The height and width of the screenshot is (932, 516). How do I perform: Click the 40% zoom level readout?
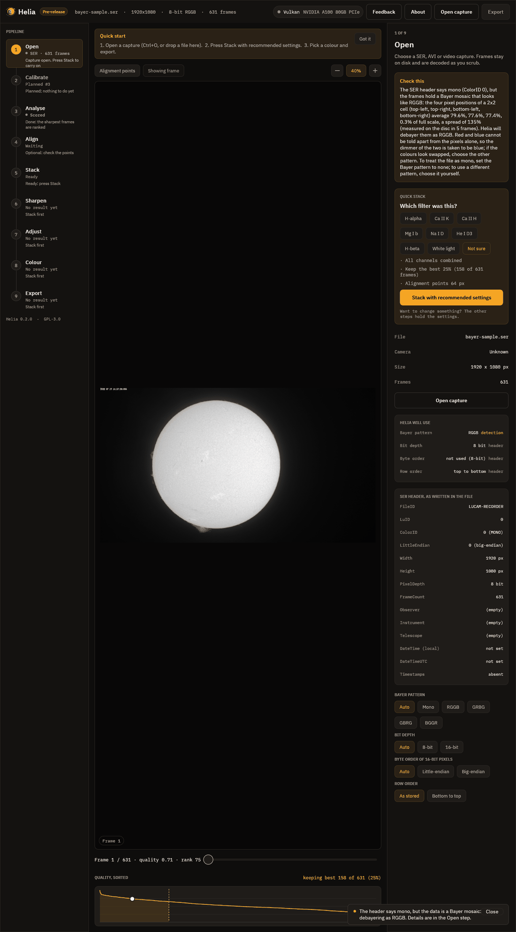tap(356, 71)
